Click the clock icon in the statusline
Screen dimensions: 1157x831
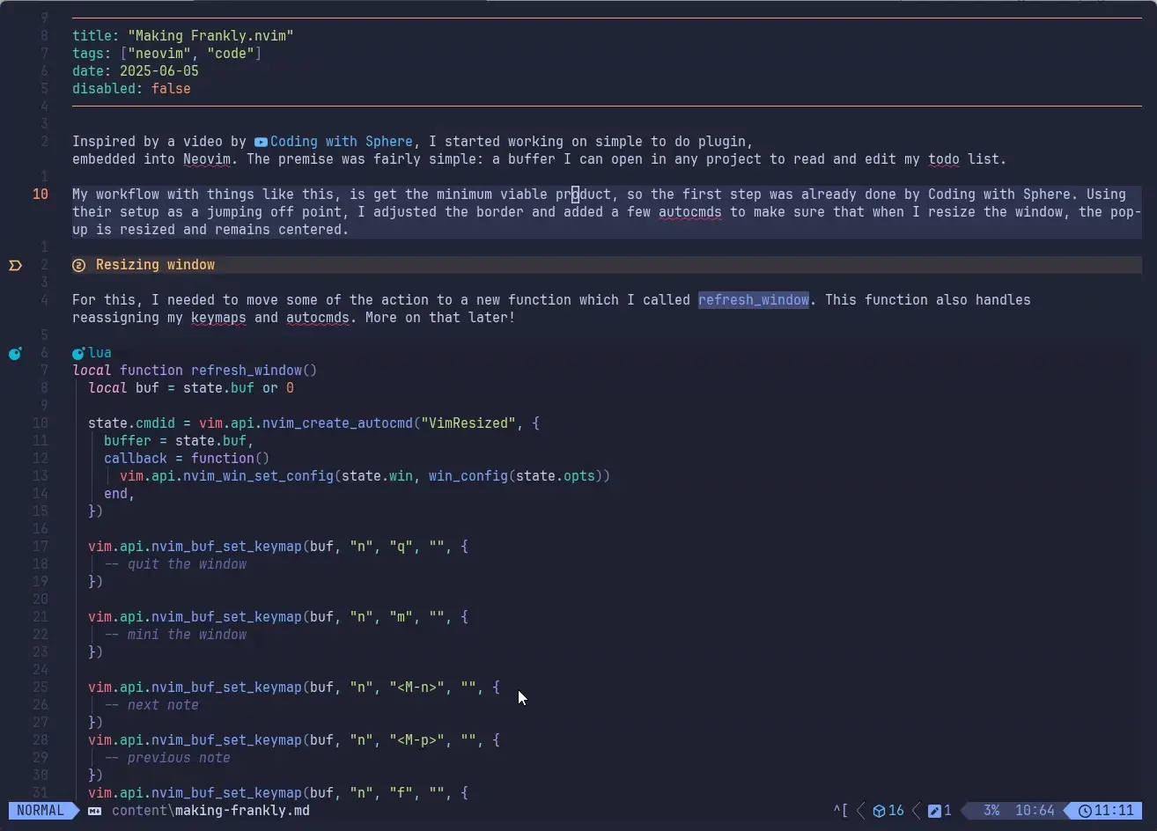coord(1084,811)
